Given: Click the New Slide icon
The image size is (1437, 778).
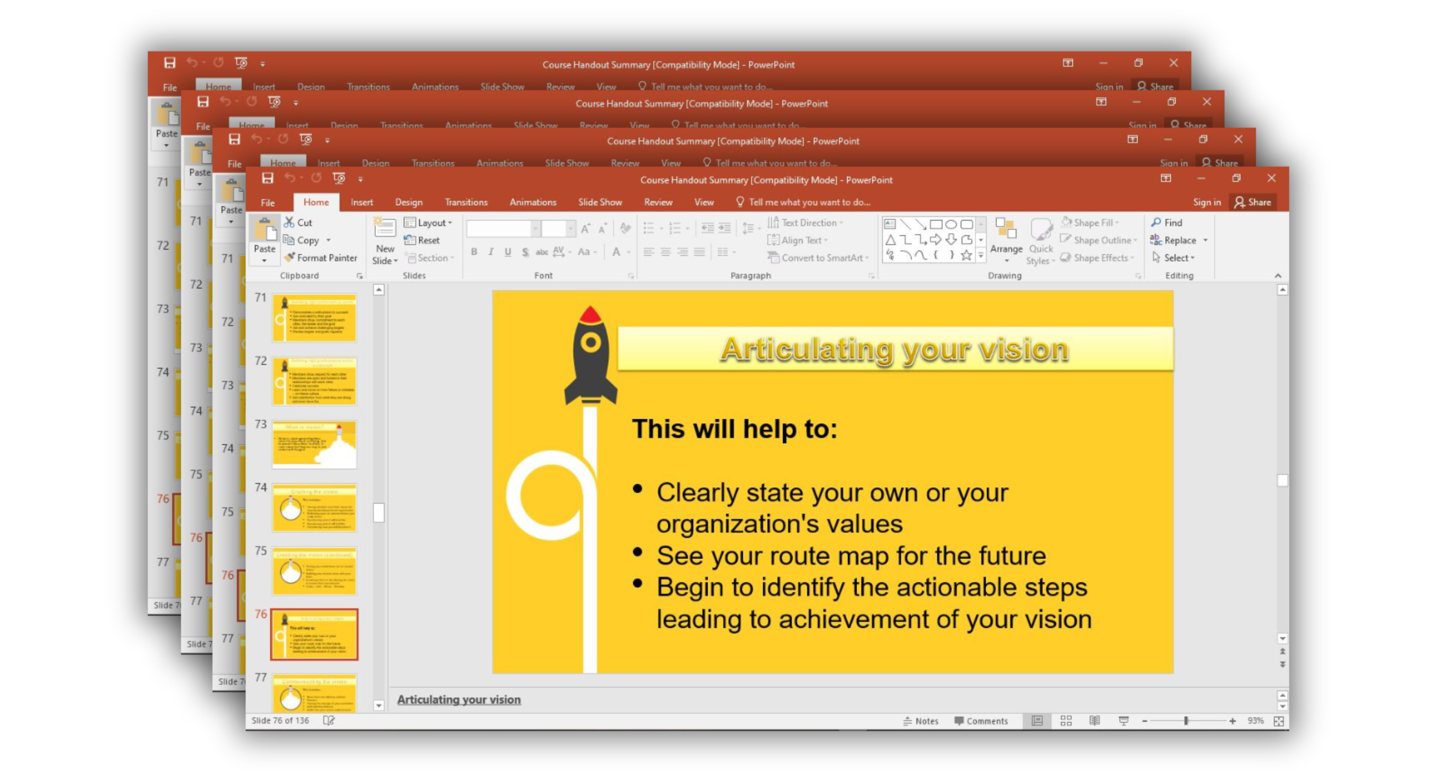Looking at the screenshot, I should coord(385,229).
